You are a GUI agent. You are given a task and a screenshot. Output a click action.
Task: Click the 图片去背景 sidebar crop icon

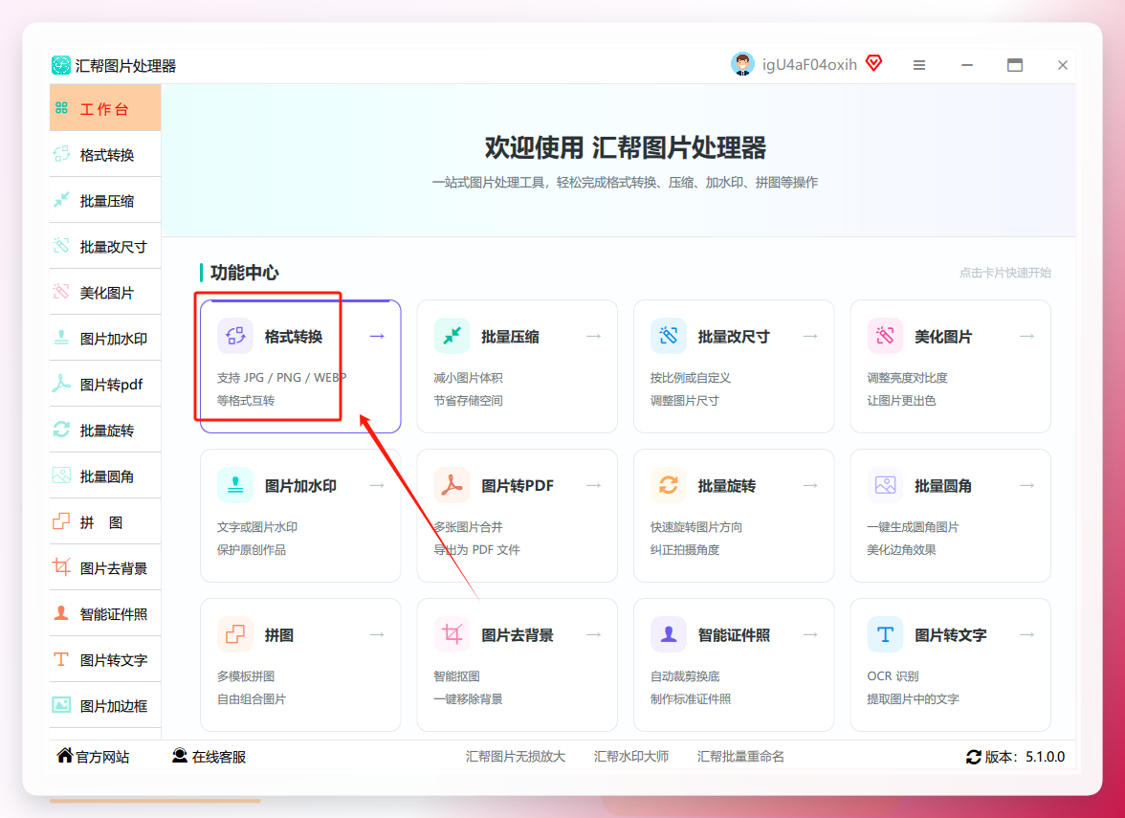61,567
